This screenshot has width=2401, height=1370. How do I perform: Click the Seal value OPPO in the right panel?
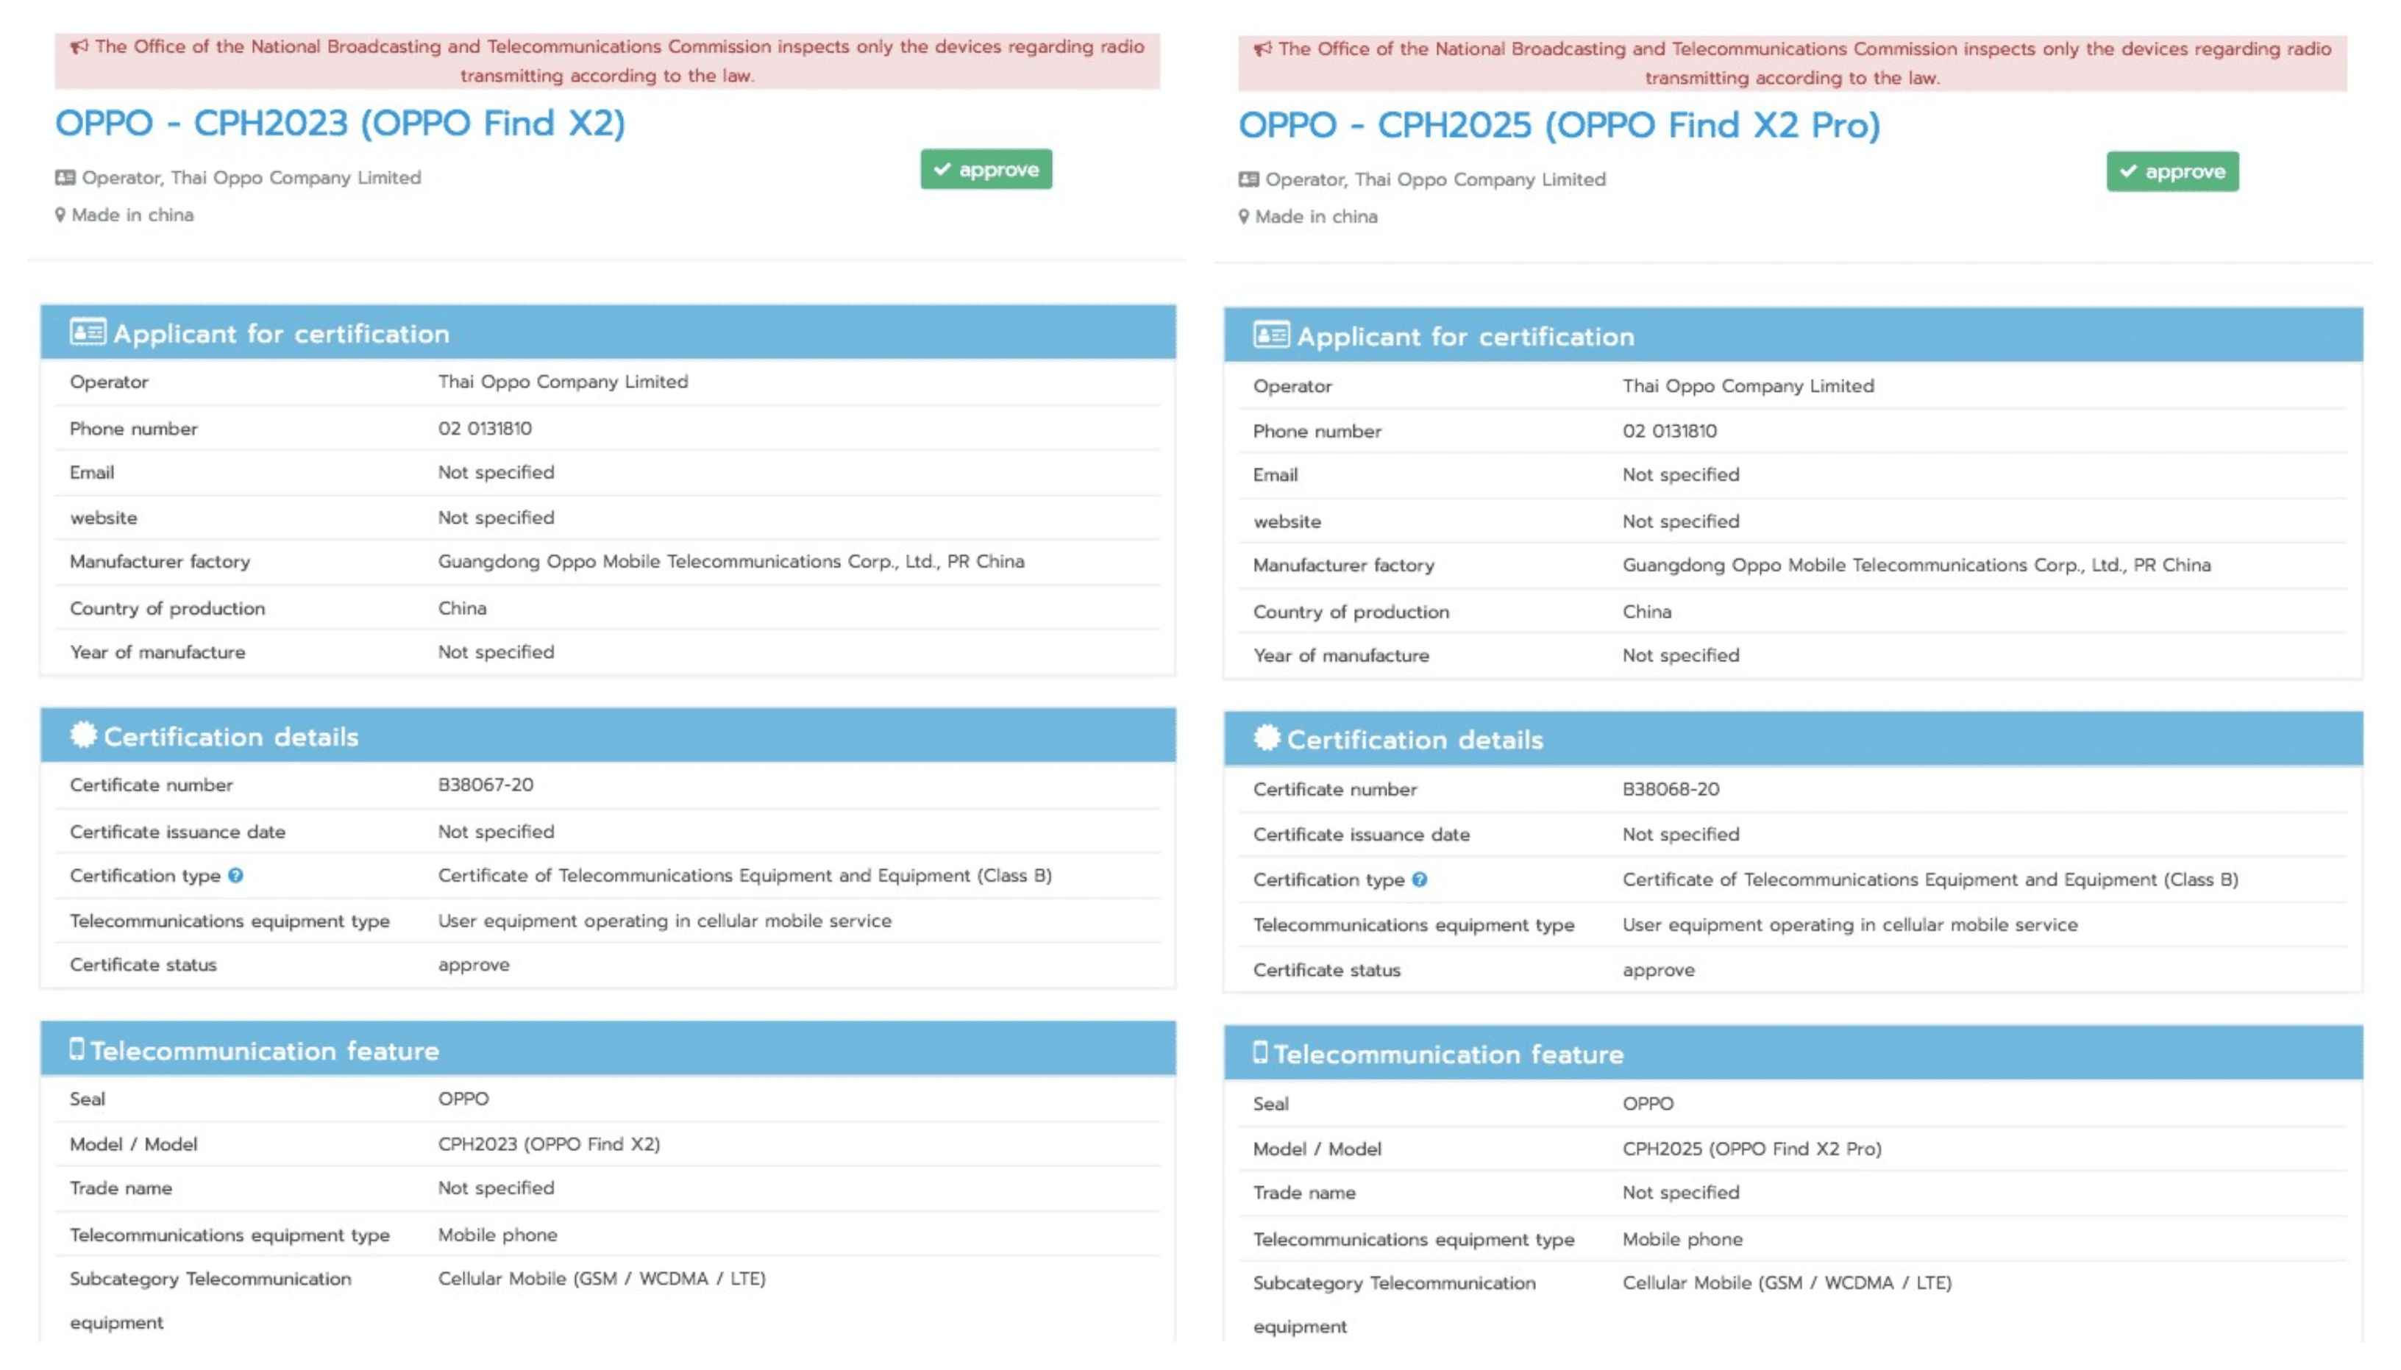point(1647,1103)
